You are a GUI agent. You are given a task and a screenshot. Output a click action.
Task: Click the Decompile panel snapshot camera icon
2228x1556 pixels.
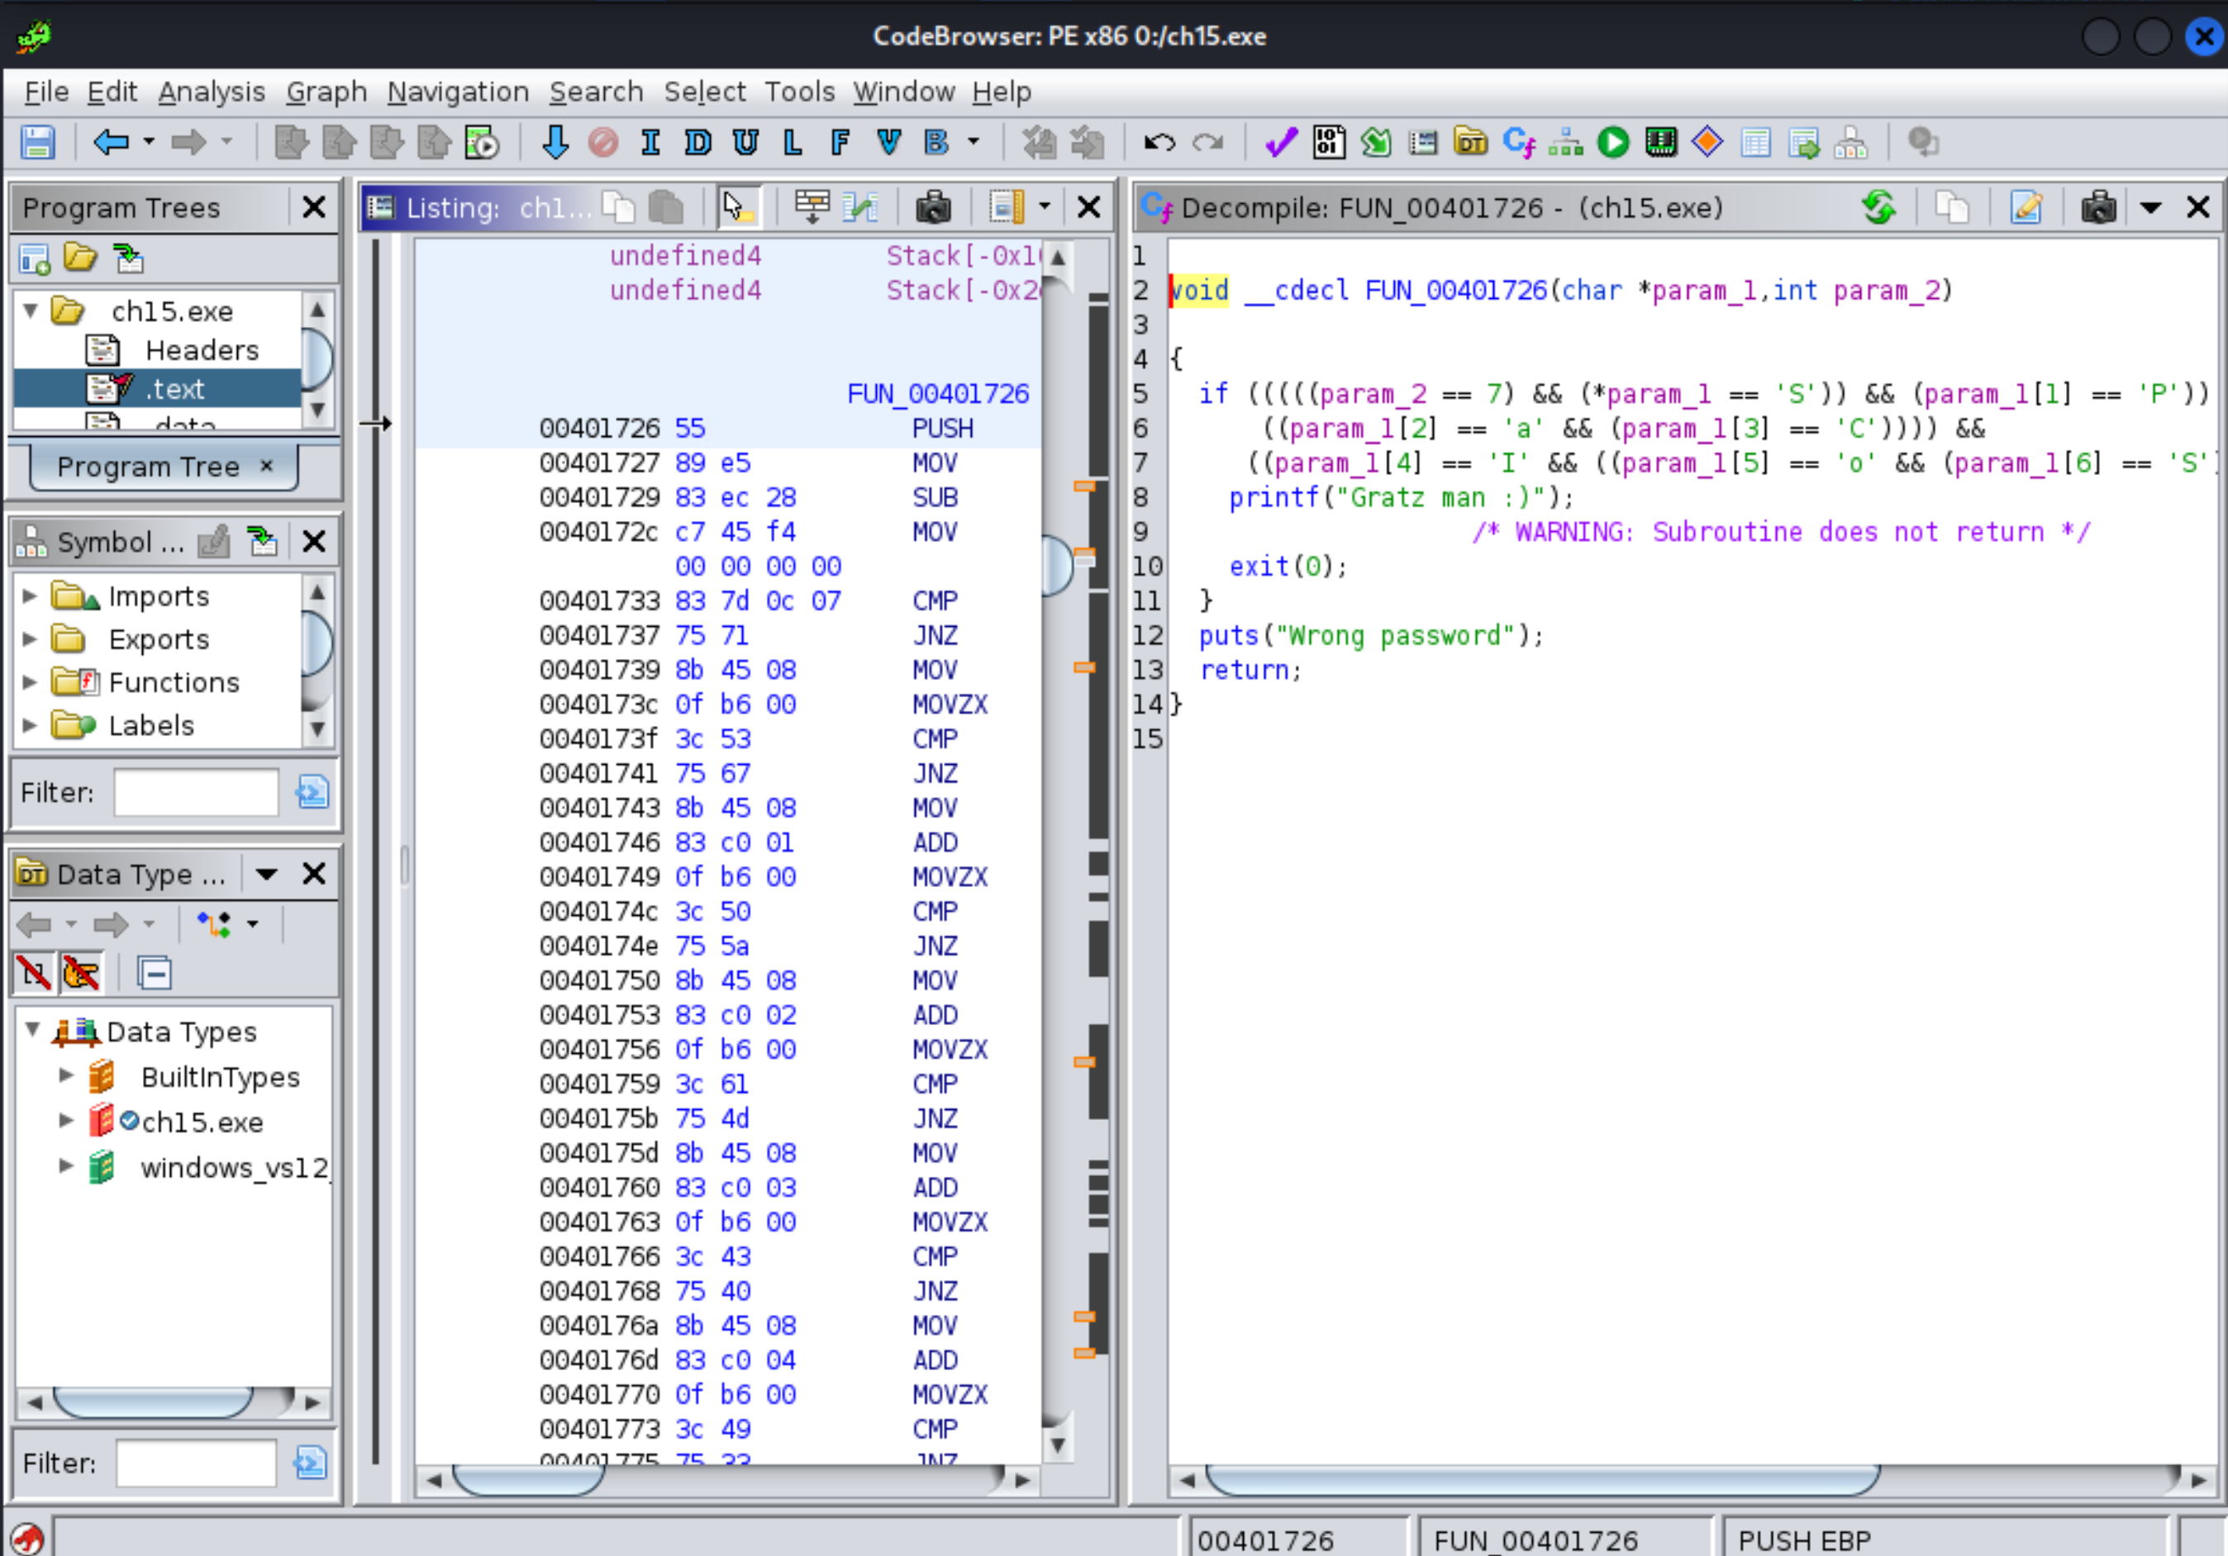coord(2098,206)
